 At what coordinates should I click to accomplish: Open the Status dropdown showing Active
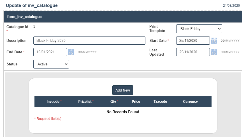[x=51, y=64]
